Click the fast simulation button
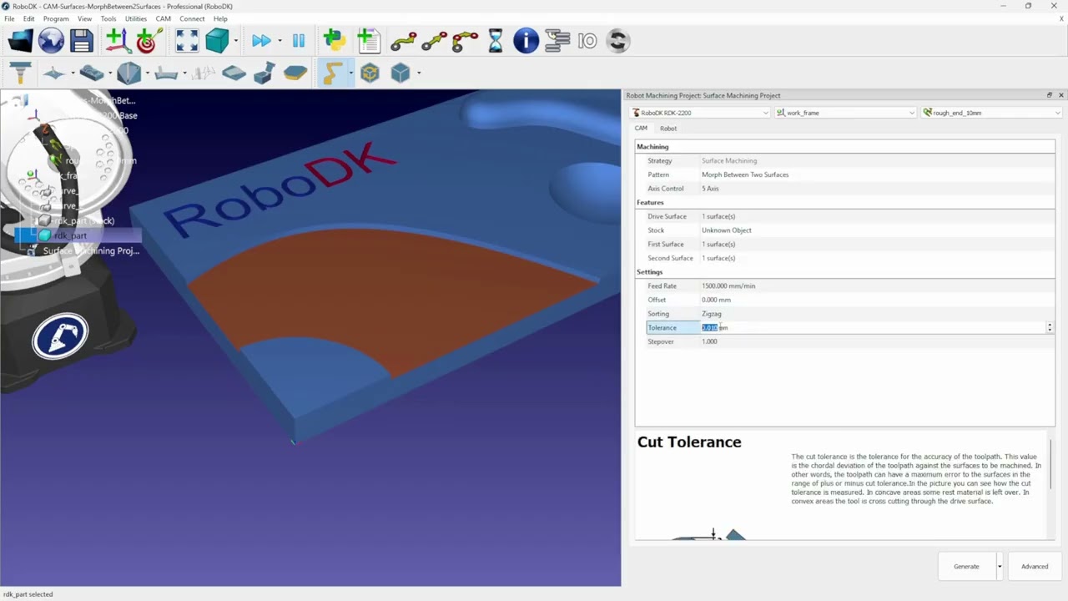 click(x=261, y=40)
